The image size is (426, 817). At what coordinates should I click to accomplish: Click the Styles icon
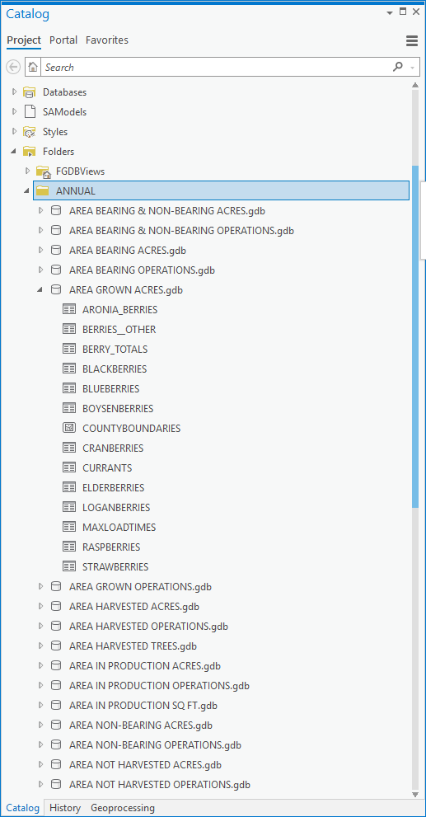point(29,132)
